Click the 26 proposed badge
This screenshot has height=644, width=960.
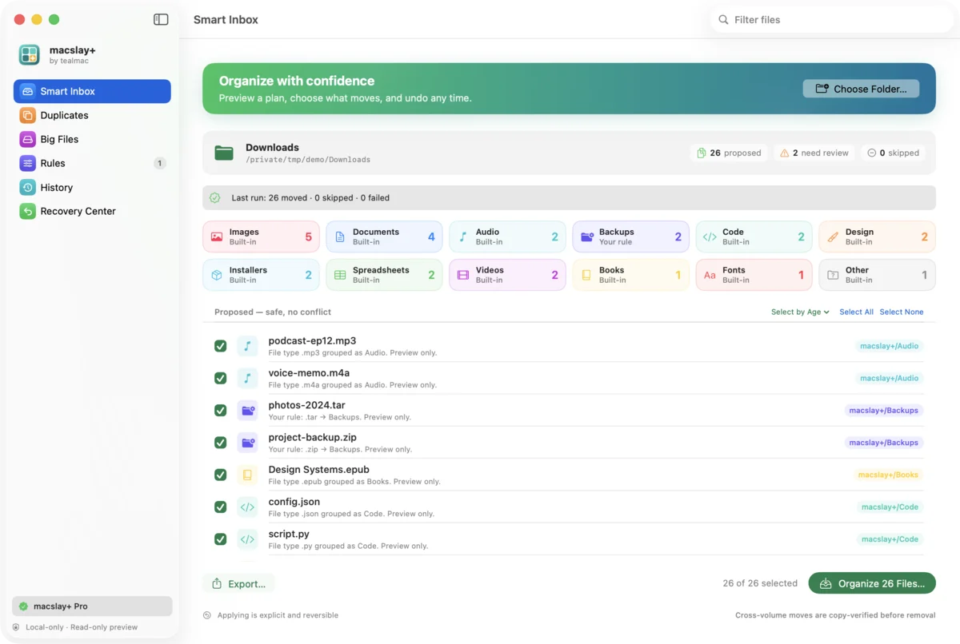click(729, 153)
